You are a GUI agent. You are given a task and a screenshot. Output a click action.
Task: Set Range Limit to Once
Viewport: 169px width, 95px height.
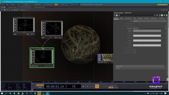(x=116, y=87)
